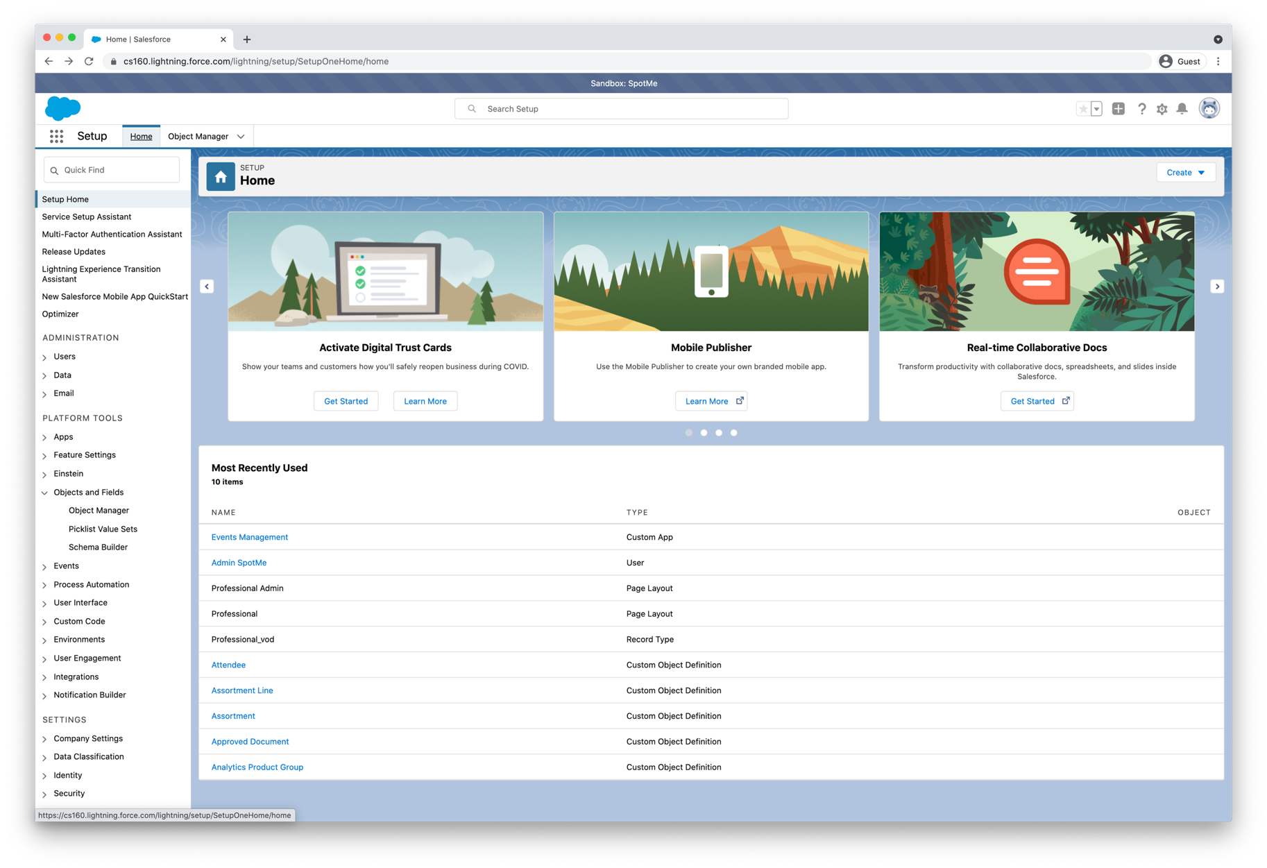Go to next carousel slide arrow
1267x868 pixels.
point(1217,286)
